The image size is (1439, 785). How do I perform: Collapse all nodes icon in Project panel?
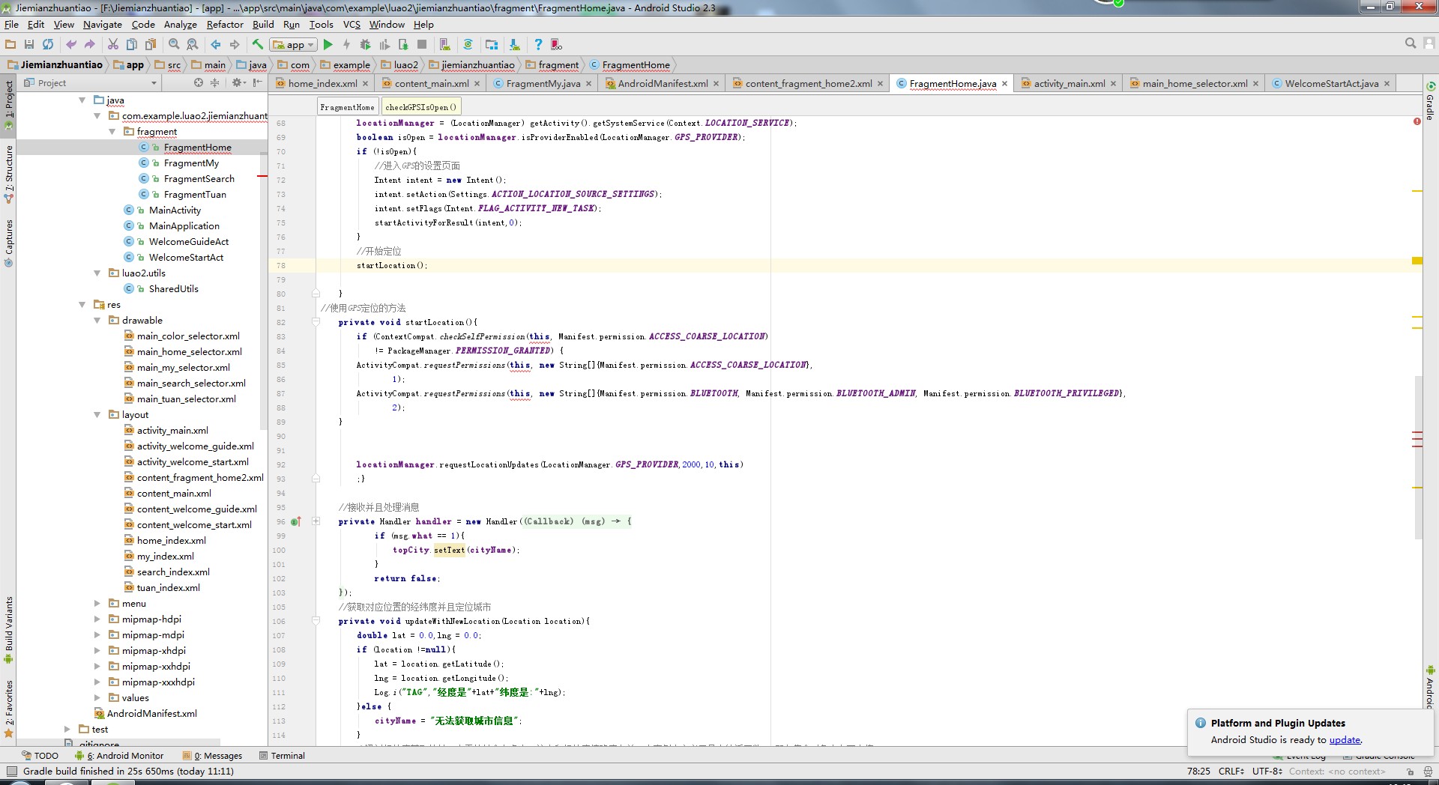215,82
